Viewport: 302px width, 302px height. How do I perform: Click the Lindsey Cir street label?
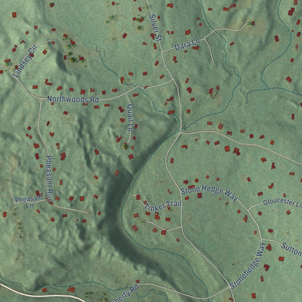[x=25, y=61]
